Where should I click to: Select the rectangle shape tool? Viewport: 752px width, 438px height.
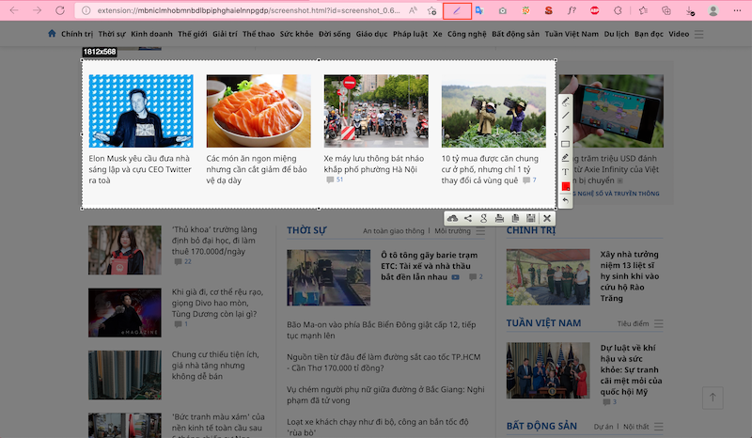click(566, 143)
